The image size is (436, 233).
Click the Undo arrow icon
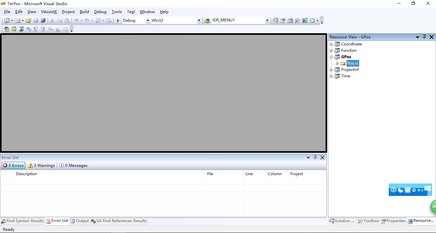(76, 20)
